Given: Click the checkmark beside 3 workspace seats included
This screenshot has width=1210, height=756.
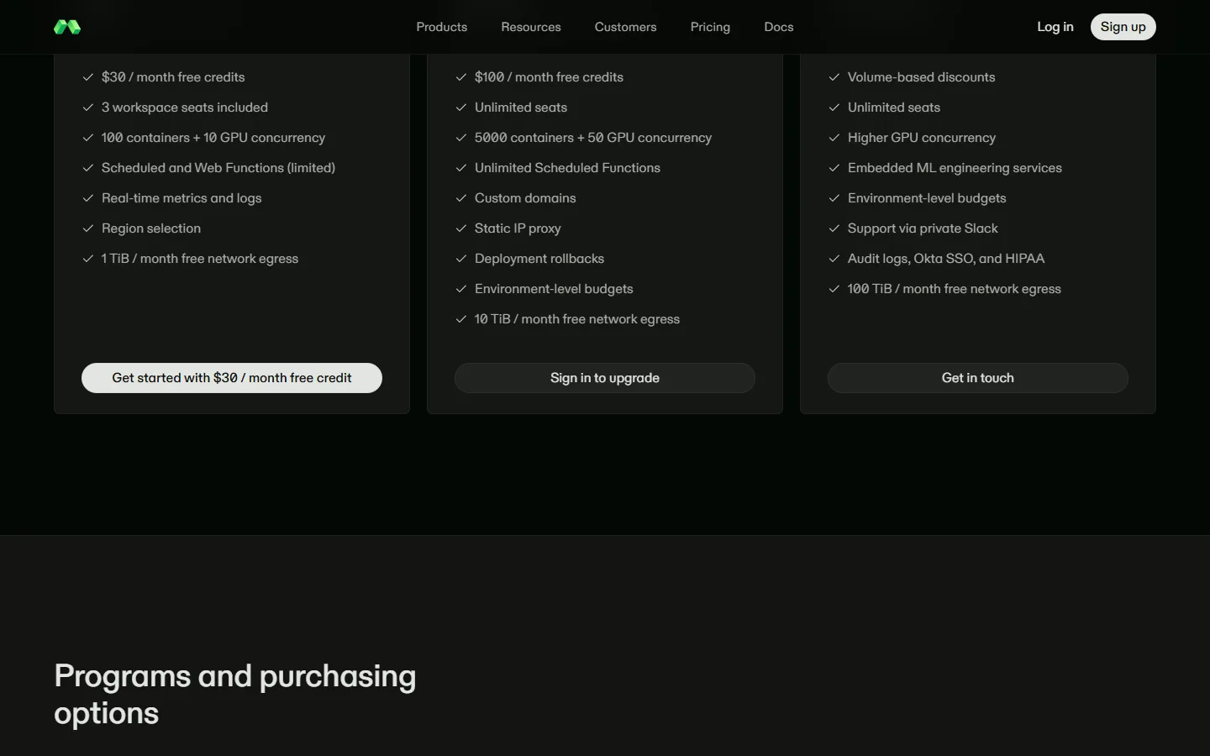Looking at the screenshot, I should click(87, 108).
